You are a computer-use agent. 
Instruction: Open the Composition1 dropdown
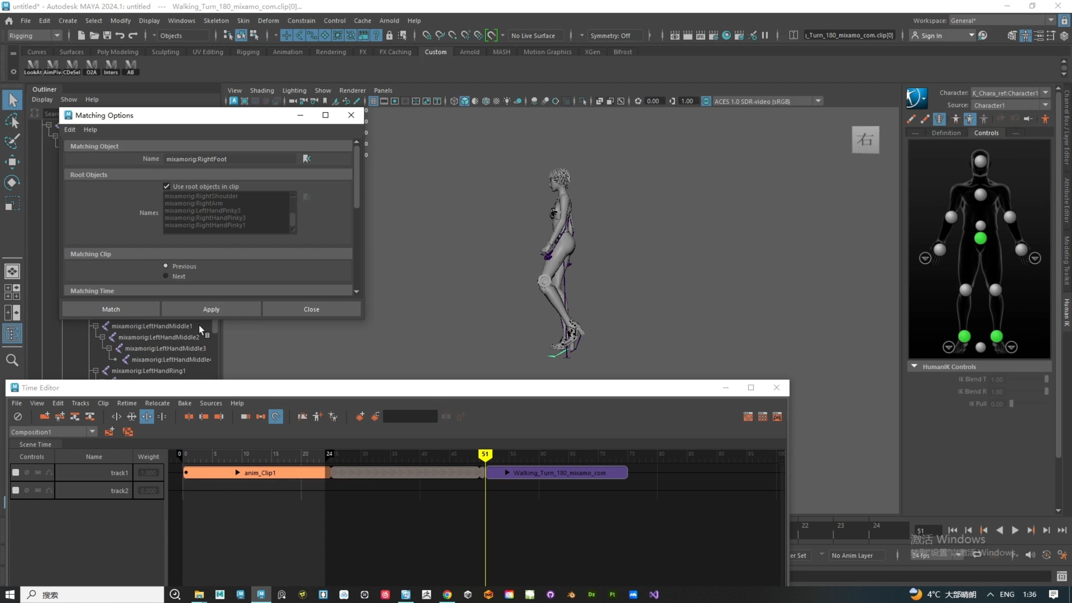(92, 432)
